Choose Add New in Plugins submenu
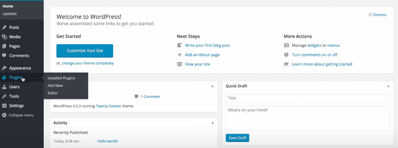The width and height of the screenshot is (398, 148). [x=55, y=85]
